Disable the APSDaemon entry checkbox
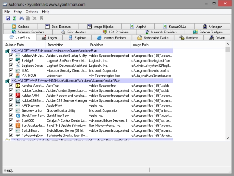The width and height of the screenshot is (234, 176). [x=11, y=105]
